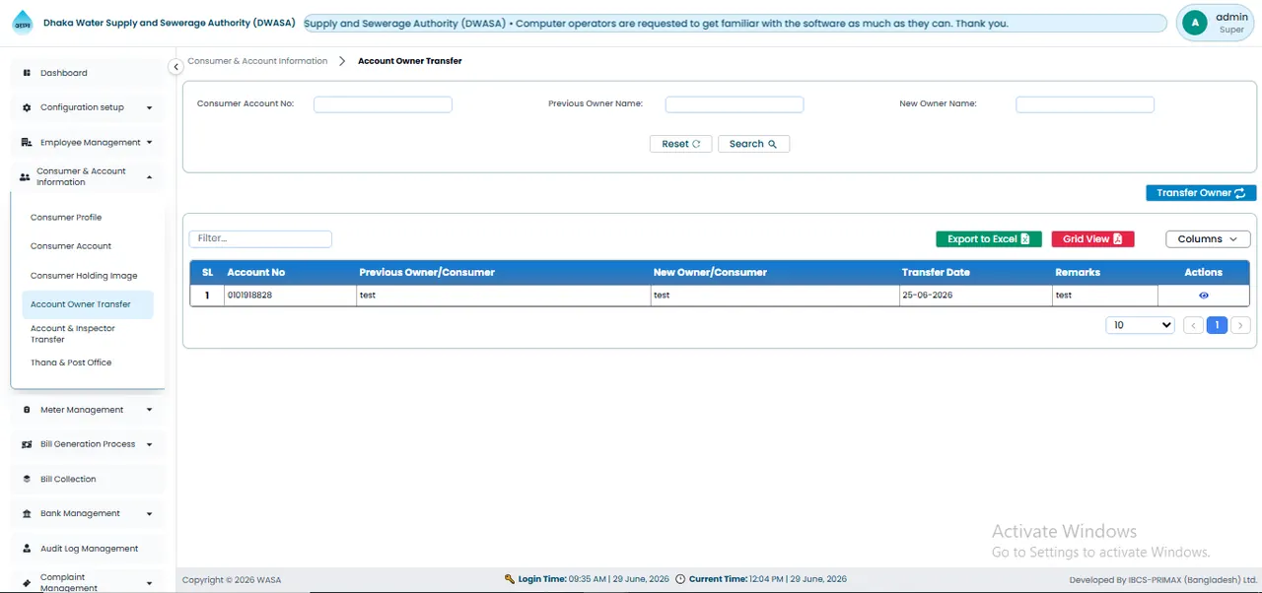Click the Complaint Management icon
This screenshot has width=1262, height=593.
[x=27, y=583]
